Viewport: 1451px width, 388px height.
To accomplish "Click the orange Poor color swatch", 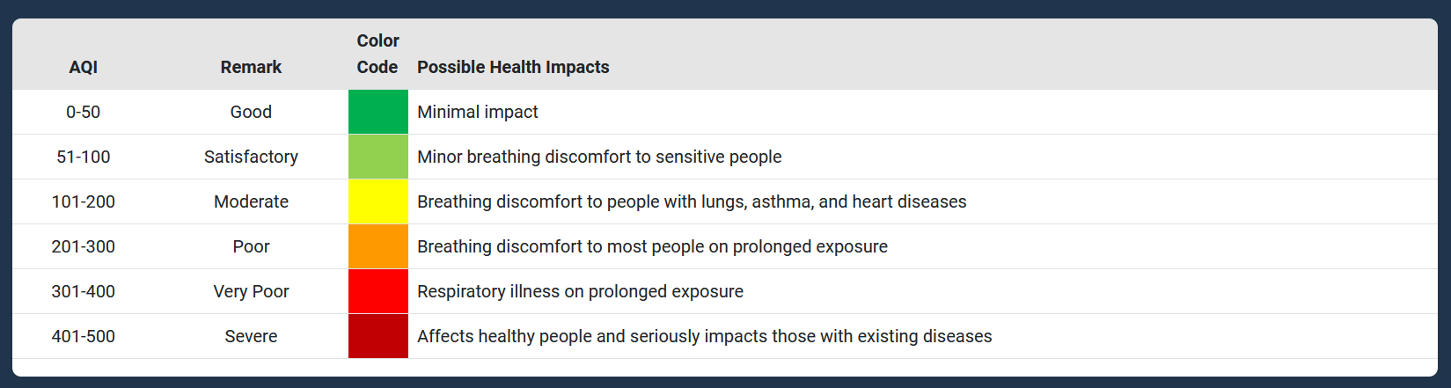I will 377,246.
